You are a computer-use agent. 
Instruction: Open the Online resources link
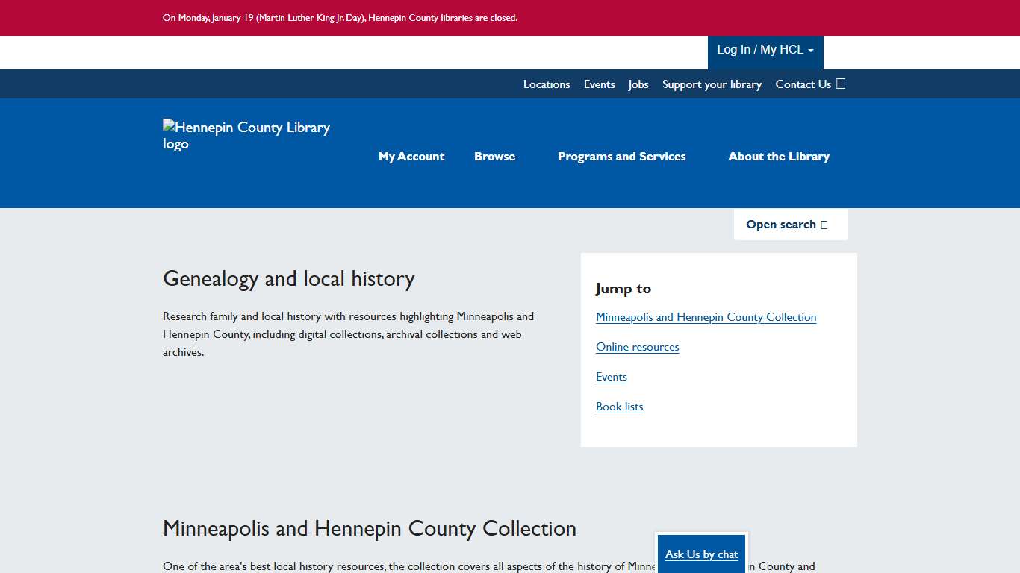point(637,346)
